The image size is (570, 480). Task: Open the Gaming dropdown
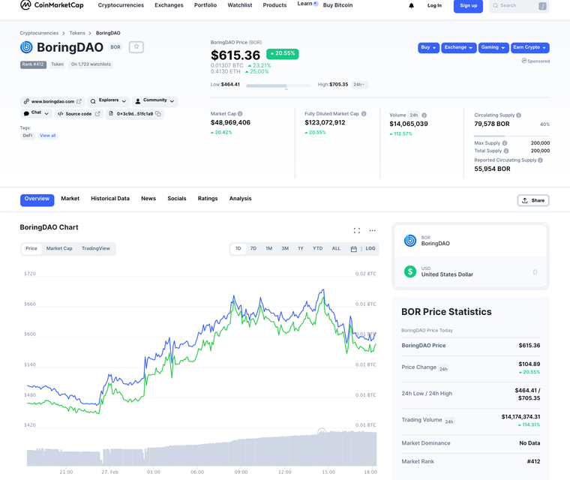(493, 48)
